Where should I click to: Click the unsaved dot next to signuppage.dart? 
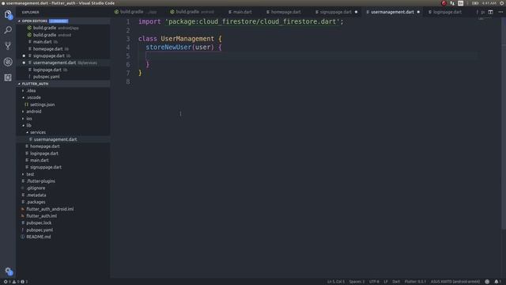[x=24, y=56]
